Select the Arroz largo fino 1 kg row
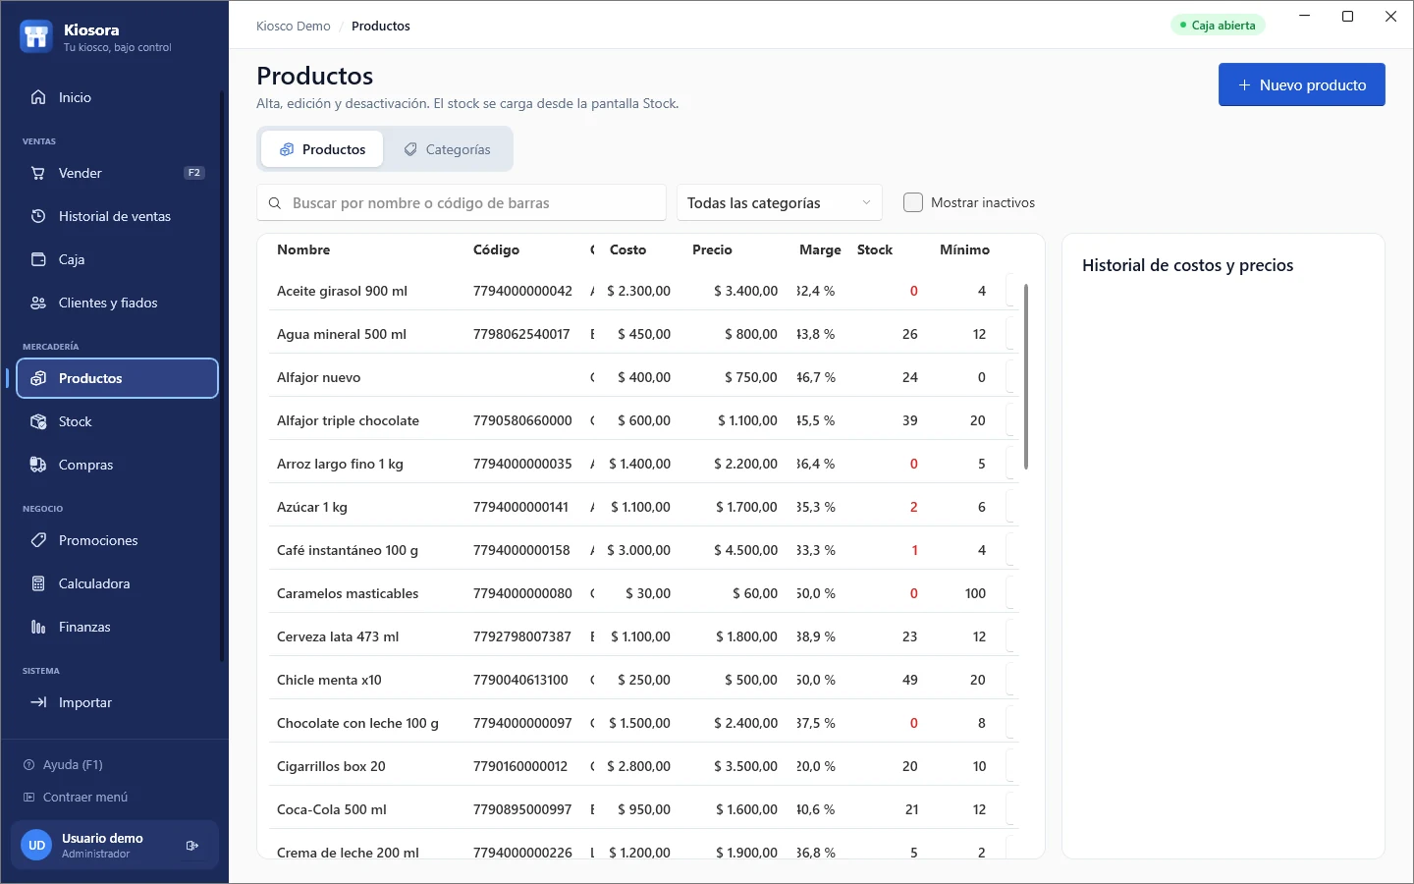Viewport: 1414px width, 884px height. pyautogui.click(x=643, y=464)
